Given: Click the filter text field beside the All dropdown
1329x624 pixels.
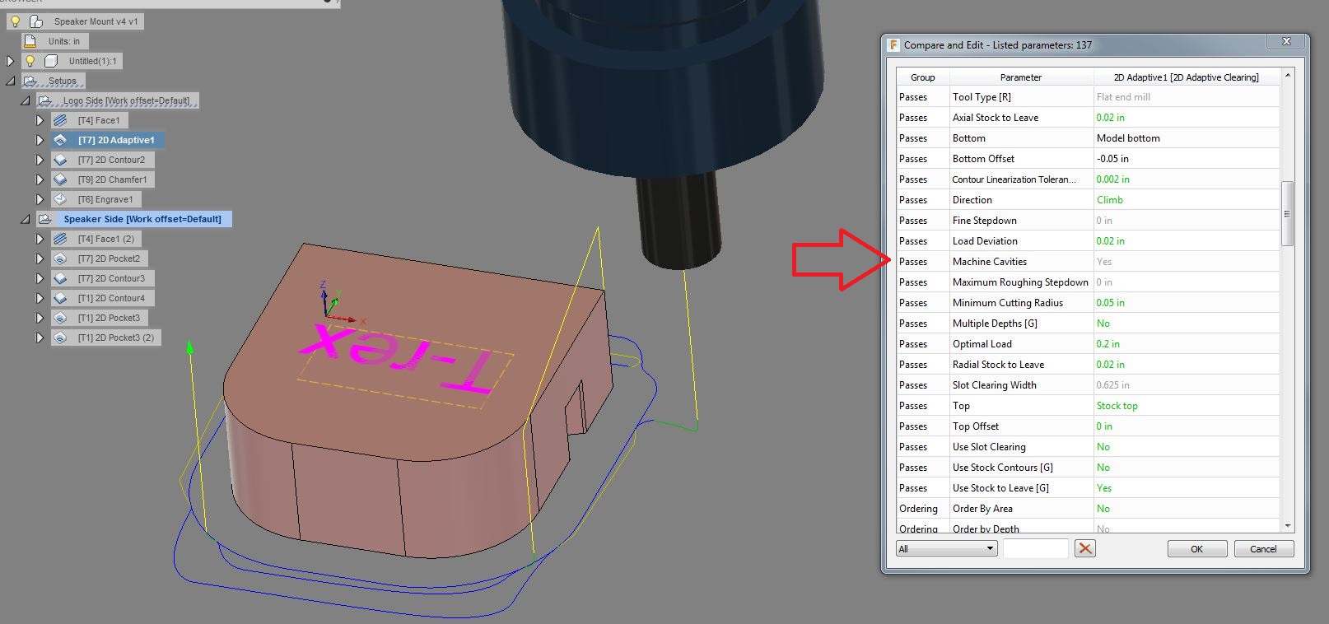Looking at the screenshot, I should tap(1035, 548).
